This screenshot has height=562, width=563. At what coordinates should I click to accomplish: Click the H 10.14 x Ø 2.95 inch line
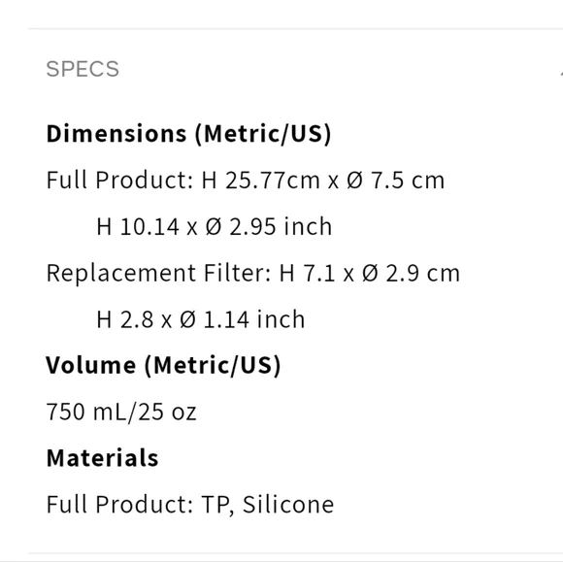click(x=214, y=226)
